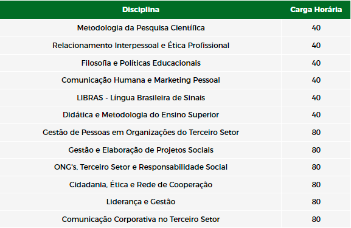The height and width of the screenshot is (228, 351).
Task: Click the Disciplina column header
Action: click(141, 10)
